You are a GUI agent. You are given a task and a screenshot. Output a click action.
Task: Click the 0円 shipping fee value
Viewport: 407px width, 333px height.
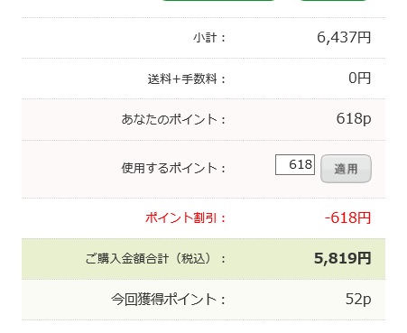pos(360,79)
